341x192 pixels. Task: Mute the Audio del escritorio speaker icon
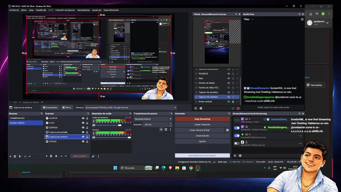[94, 125]
